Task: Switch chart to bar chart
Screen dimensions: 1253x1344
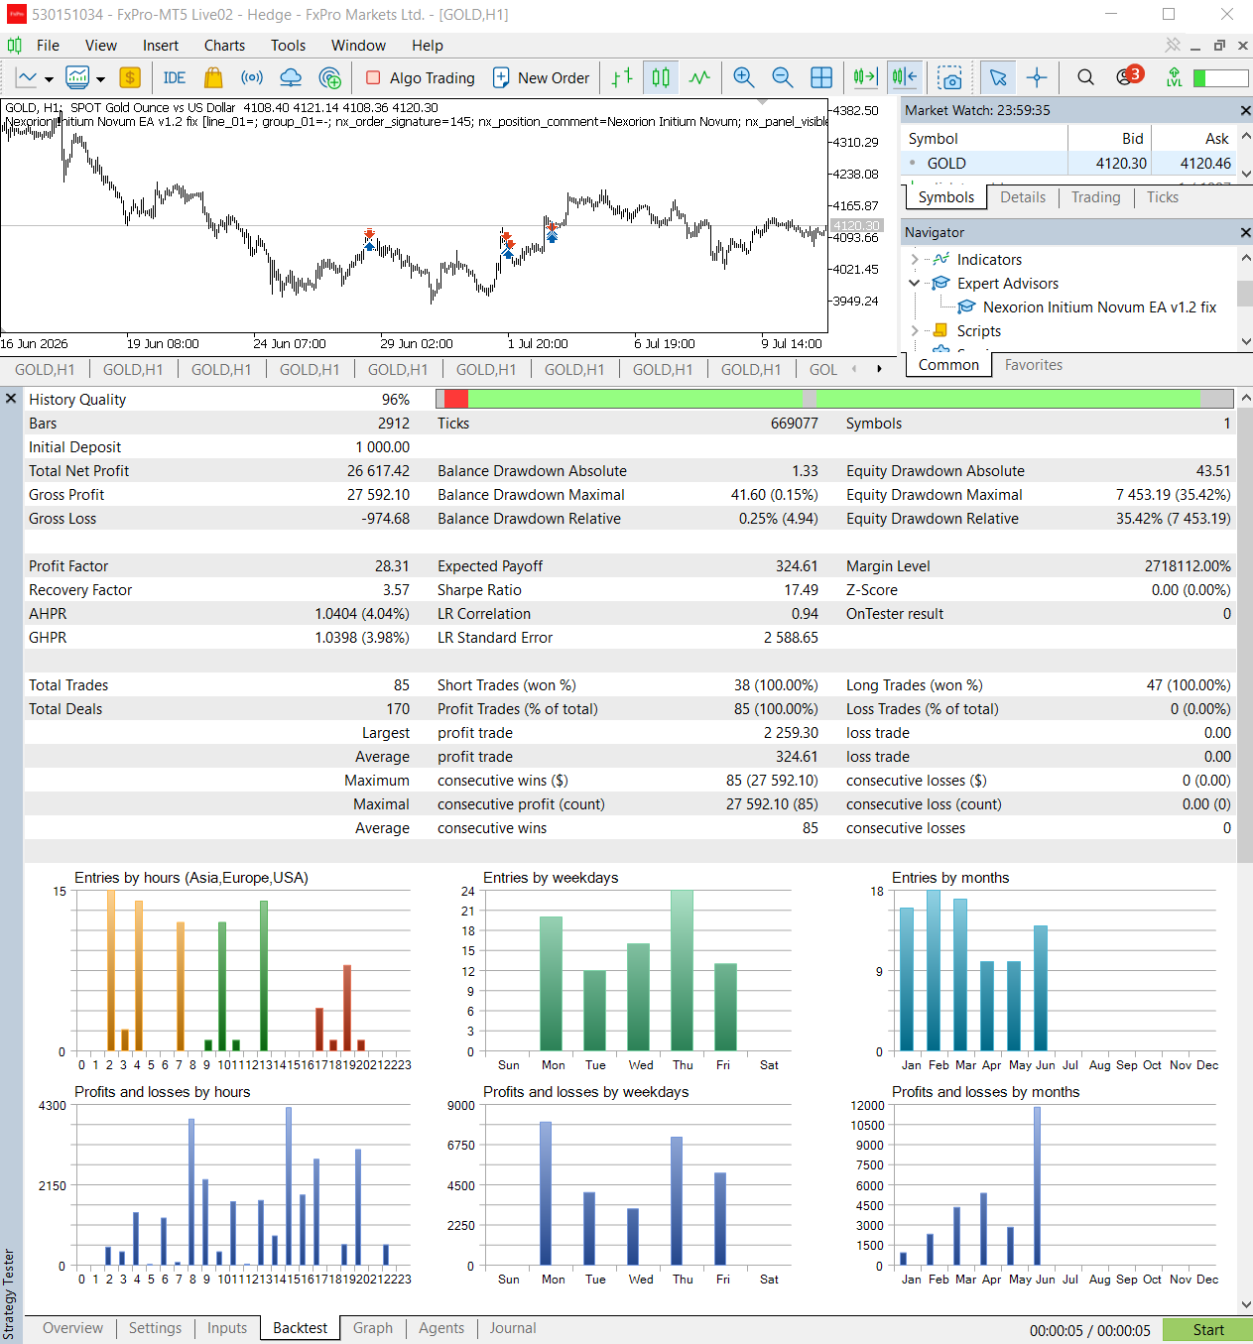Action: [622, 77]
